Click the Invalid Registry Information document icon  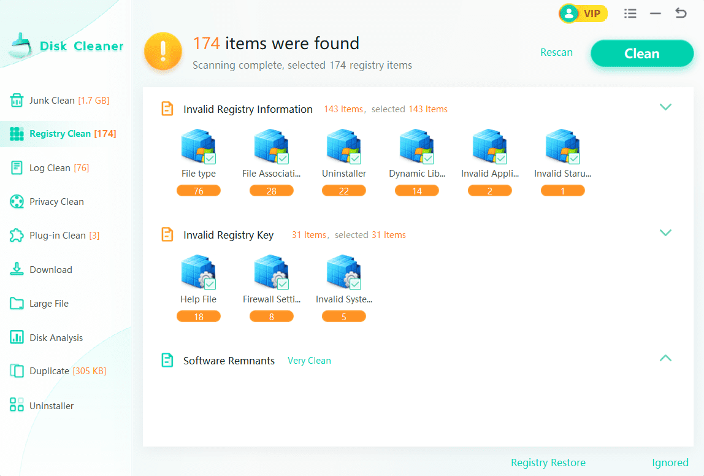tap(167, 109)
